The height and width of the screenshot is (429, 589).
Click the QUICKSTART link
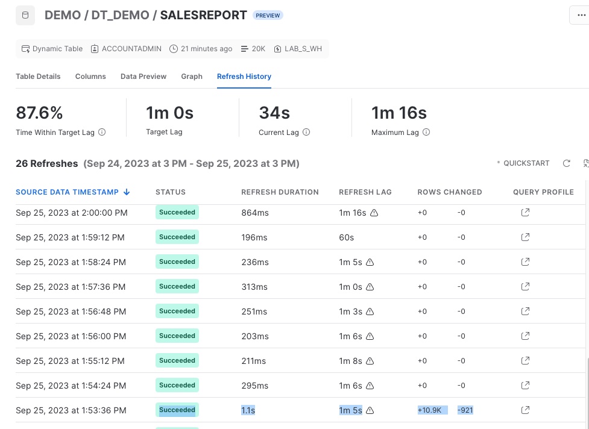point(526,163)
